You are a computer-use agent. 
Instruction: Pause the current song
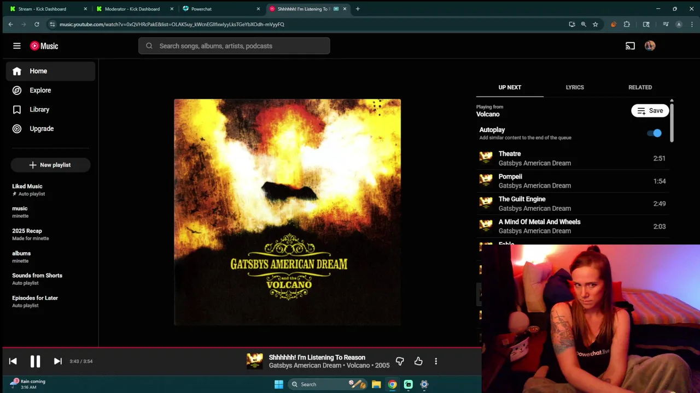point(35,361)
